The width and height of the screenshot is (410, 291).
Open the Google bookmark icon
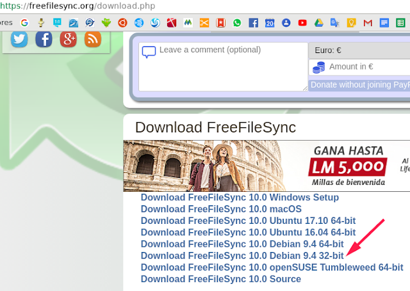click(x=24, y=23)
